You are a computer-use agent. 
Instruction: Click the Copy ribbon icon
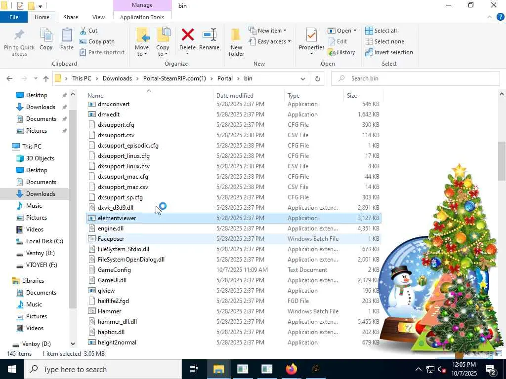pyautogui.click(x=46, y=35)
